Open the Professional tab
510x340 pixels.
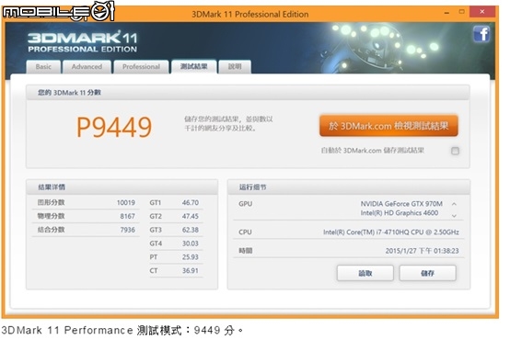[141, 66]
